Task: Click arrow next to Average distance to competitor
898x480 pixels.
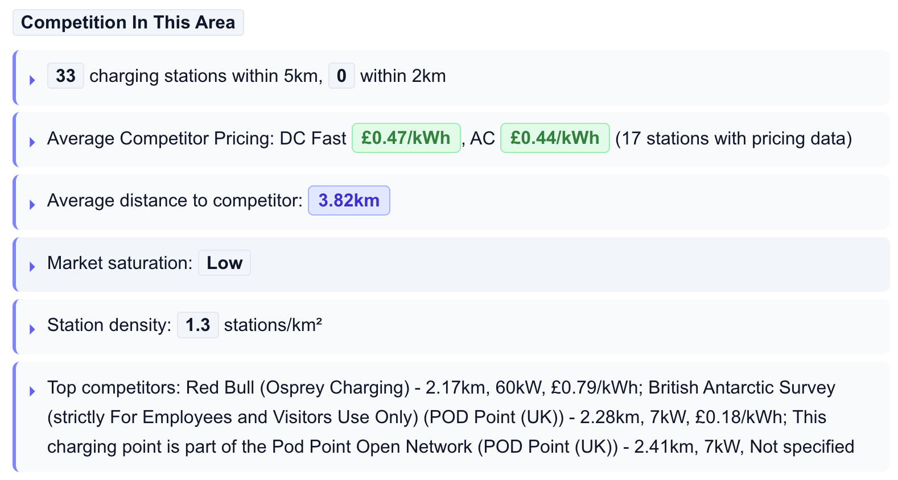Action: click(32, 205)
